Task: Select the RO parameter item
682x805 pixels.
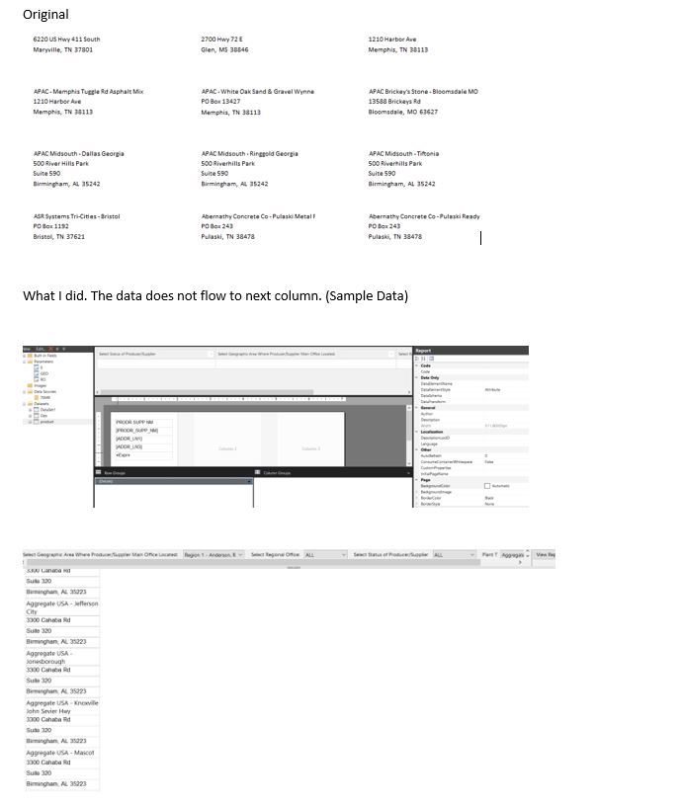Action: [43, 380]
